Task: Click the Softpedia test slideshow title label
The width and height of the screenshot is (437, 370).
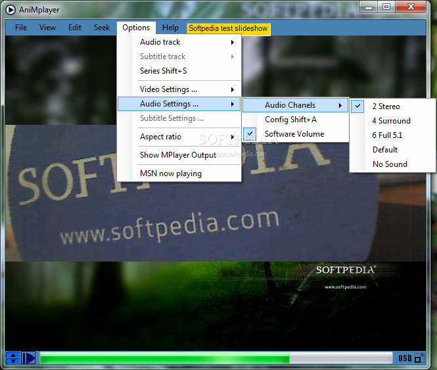Action: (228, 28)
